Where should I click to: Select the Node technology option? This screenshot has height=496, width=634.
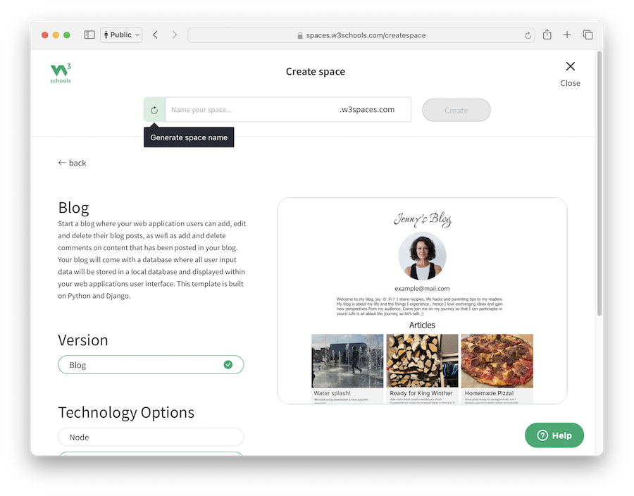[x=151, y=437]
